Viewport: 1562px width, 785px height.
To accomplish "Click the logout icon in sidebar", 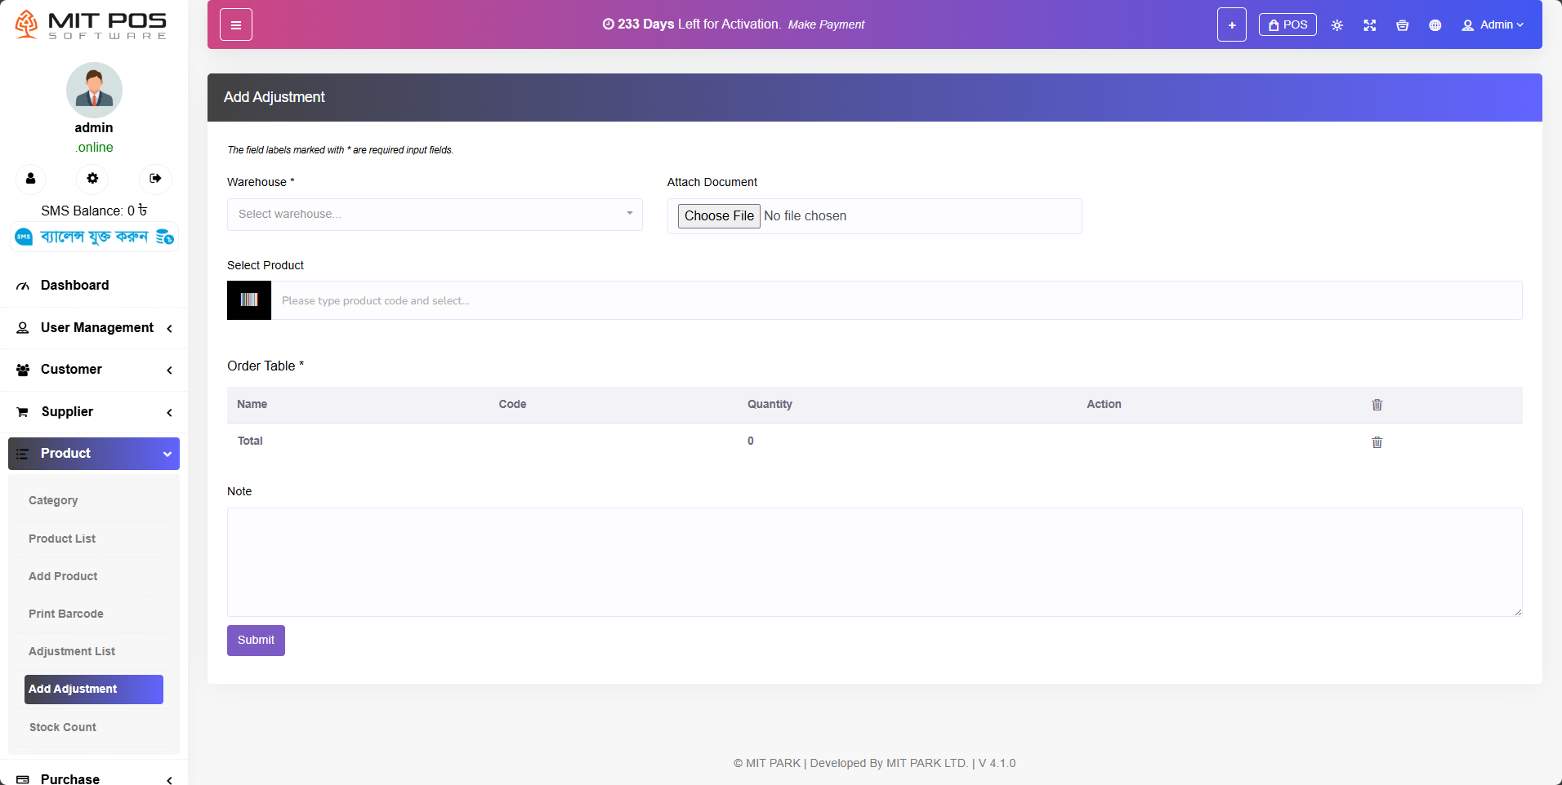I will 155,179.
